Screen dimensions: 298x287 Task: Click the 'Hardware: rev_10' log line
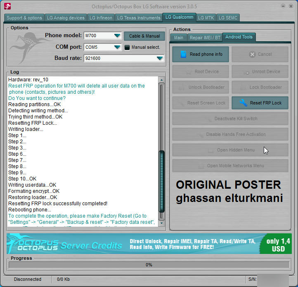[x=28, y=80]
